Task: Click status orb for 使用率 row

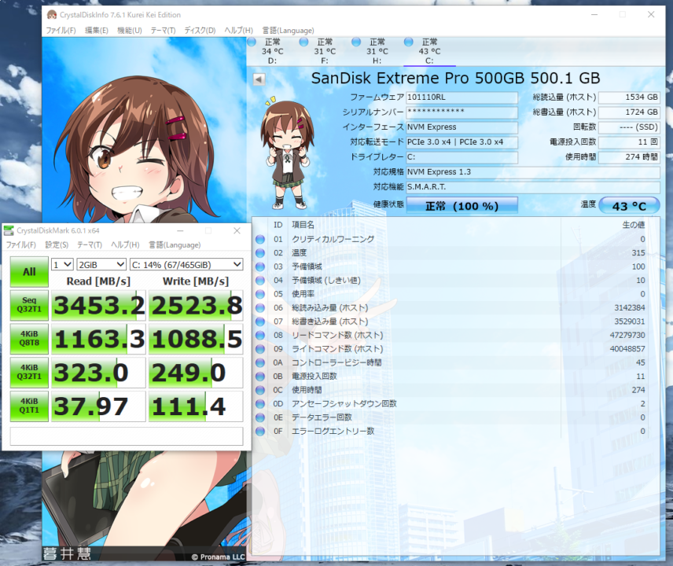Action: 260,294
